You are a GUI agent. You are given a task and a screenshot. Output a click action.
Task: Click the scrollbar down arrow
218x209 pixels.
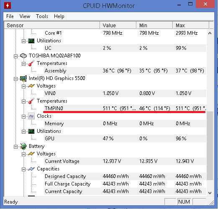(x=210, y=193)
